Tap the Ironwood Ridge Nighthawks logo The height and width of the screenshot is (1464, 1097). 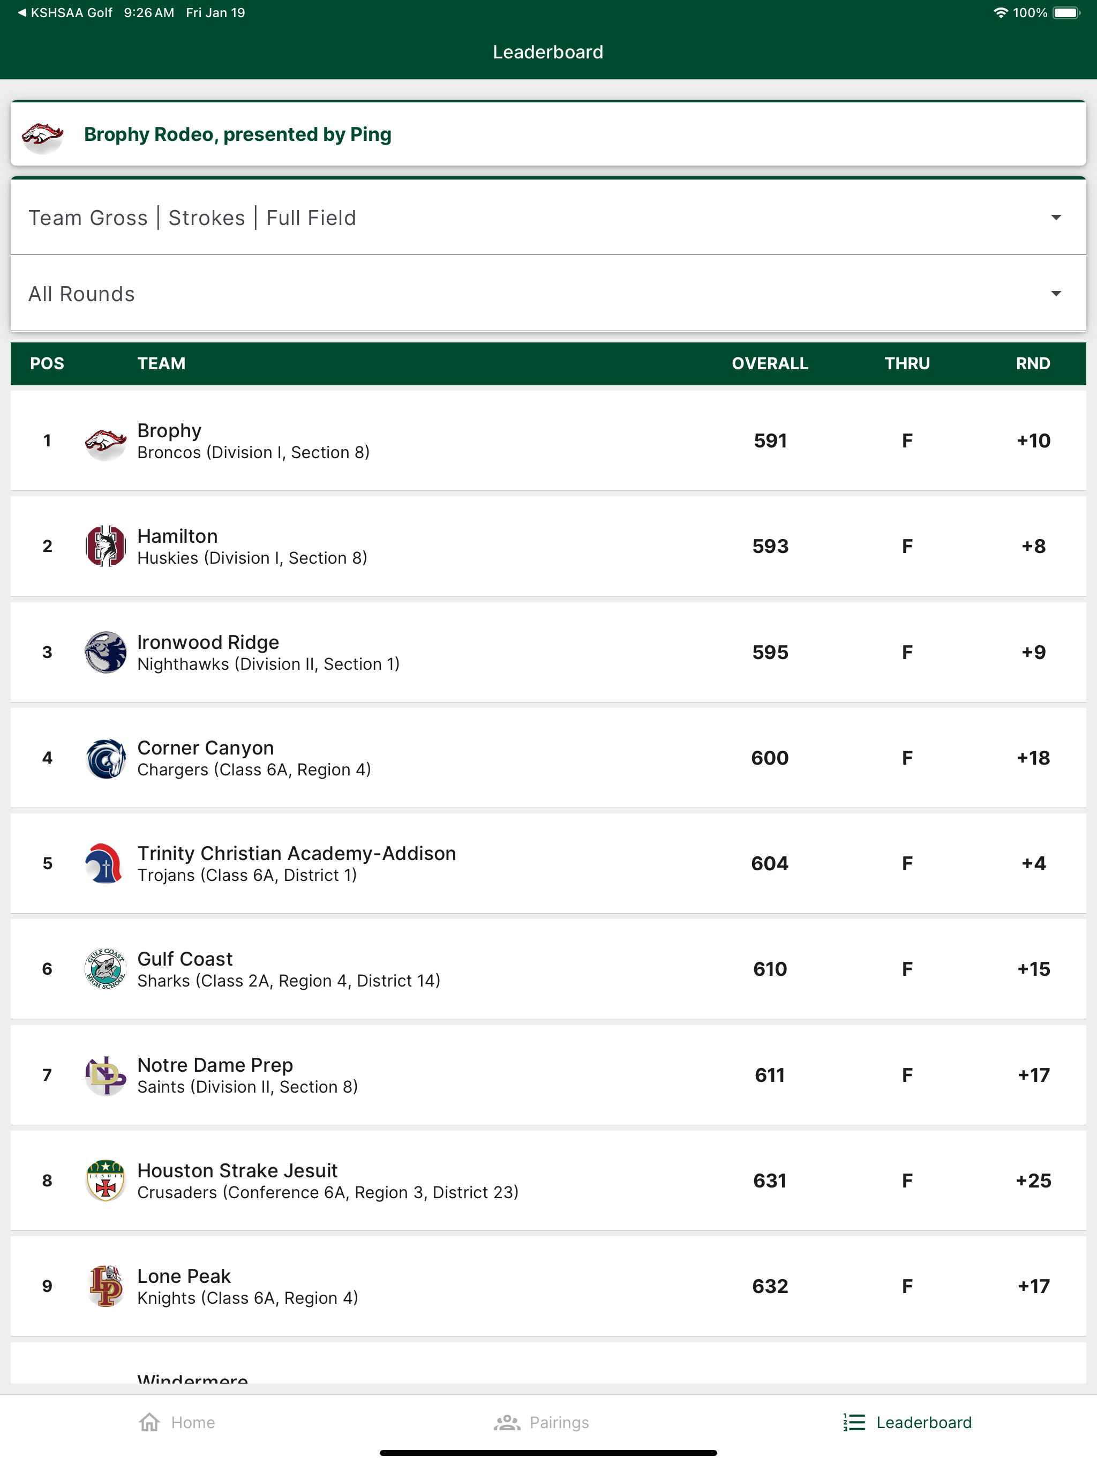(x=105, y=652)
